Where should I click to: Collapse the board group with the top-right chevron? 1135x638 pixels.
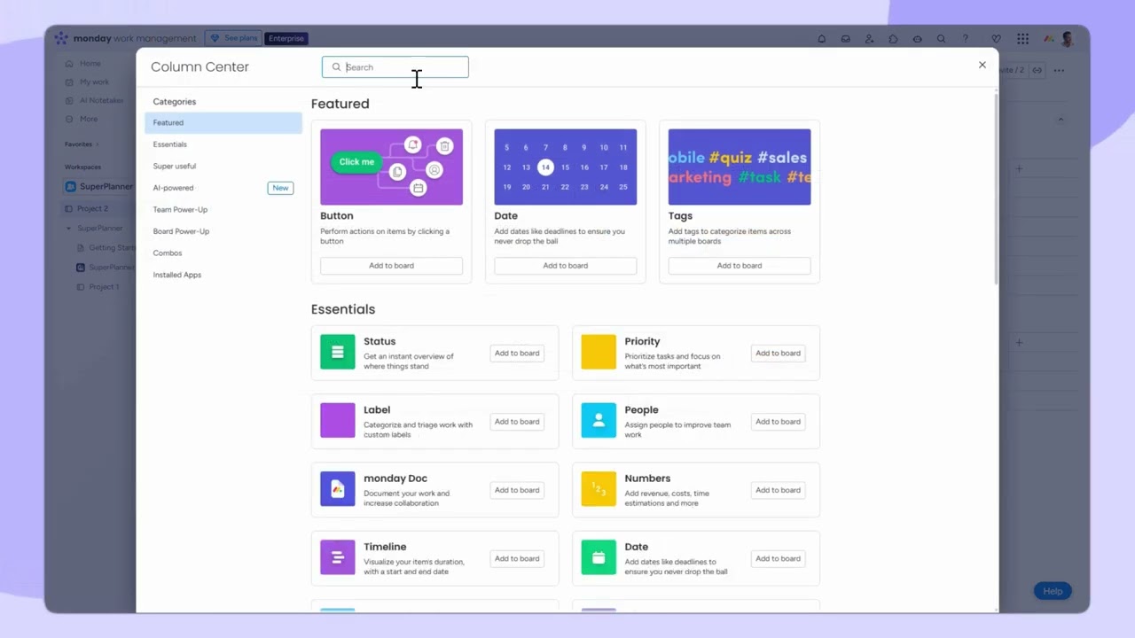point(1061,119)
